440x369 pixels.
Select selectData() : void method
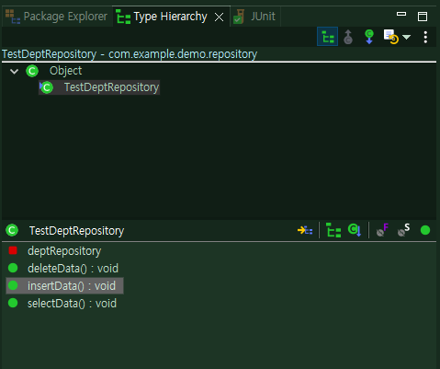(72, 304)
